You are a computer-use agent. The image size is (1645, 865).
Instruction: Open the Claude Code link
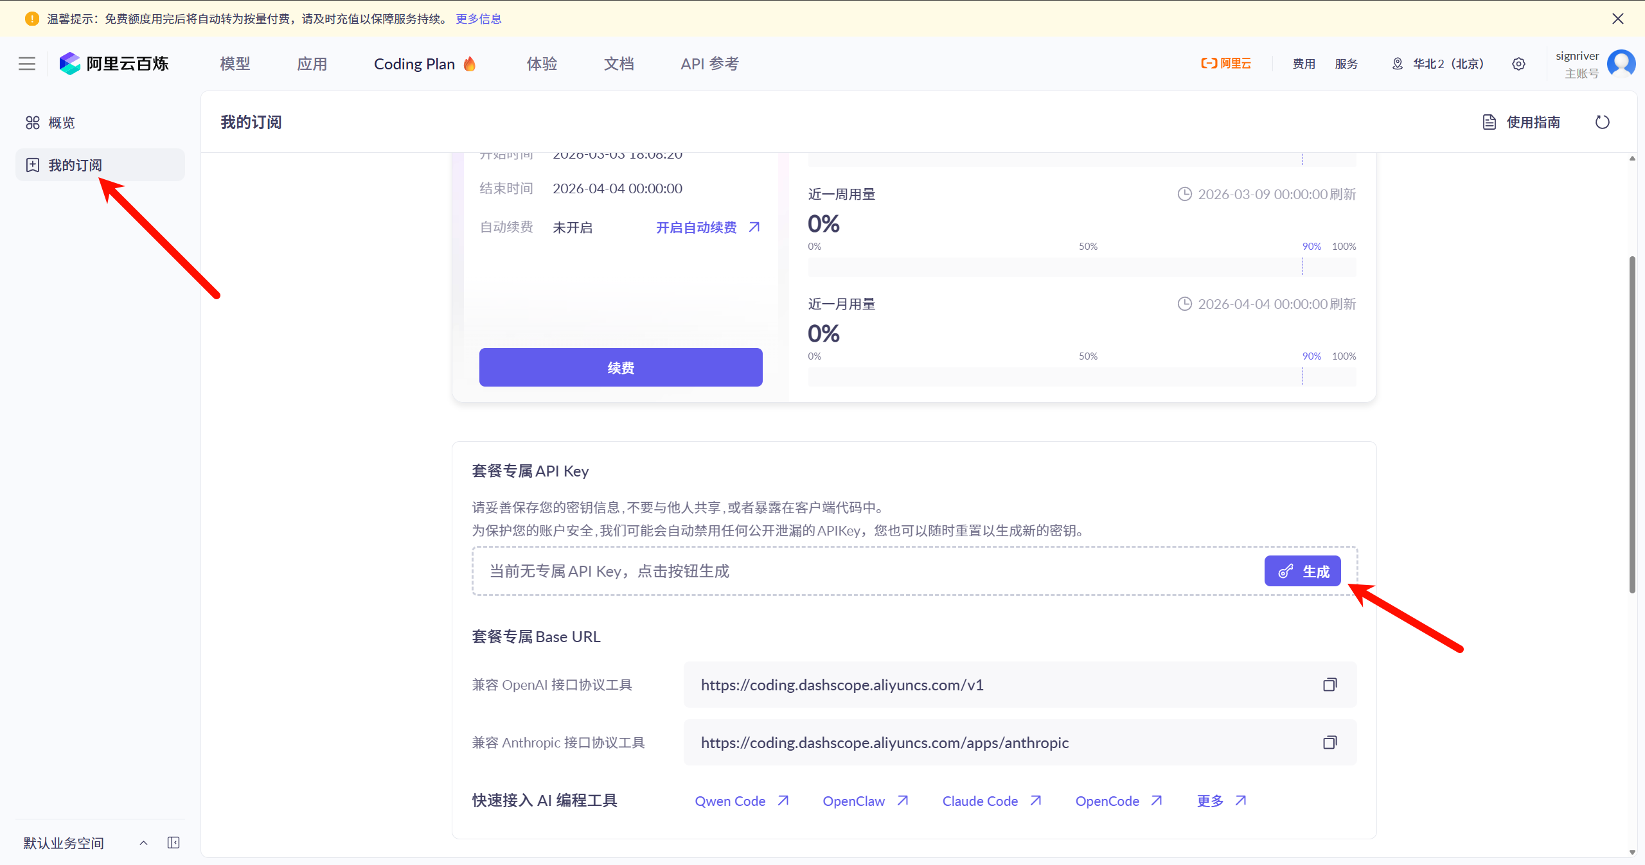coord(992,801)
